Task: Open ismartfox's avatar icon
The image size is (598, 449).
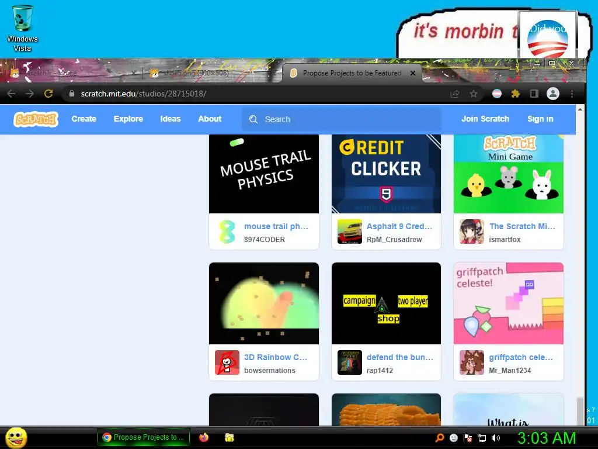Action: click(x=472, y=232)
